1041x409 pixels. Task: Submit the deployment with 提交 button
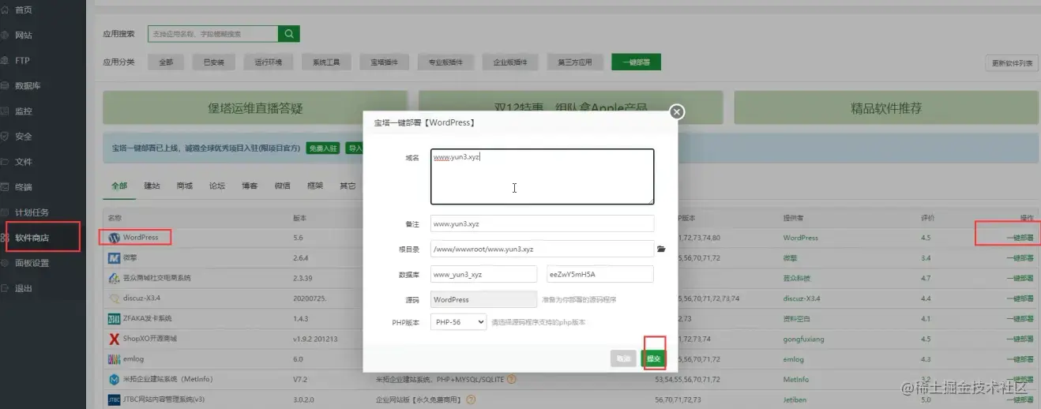click(x=653, y=358)
